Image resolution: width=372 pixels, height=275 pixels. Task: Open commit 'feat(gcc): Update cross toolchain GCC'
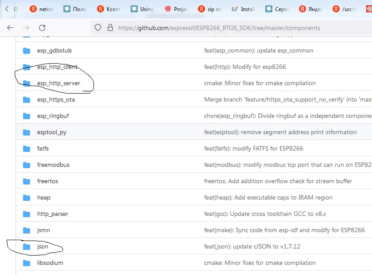pyautogui.click(x=265, y=214)
